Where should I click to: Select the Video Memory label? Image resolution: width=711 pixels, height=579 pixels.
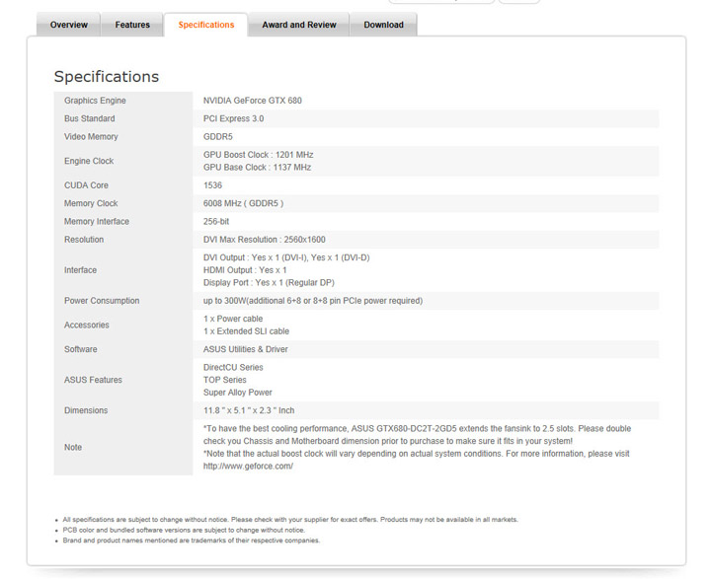point(91,137)
